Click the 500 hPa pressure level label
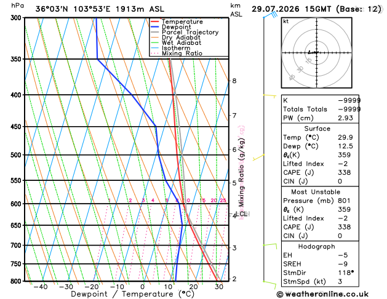 click(17, 155)
